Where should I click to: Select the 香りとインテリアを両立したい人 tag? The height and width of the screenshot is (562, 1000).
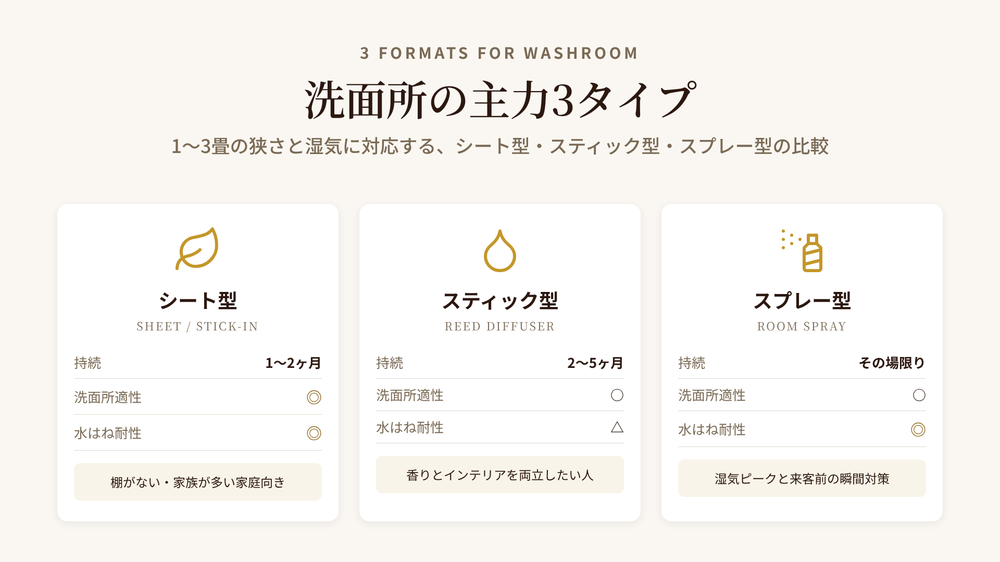pyautogui.click(x=500, y=475)
